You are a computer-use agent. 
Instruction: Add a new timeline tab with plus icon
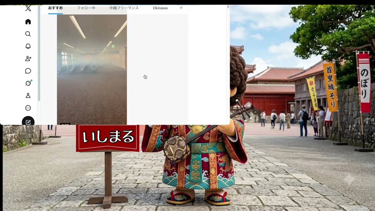pos(181,8)
